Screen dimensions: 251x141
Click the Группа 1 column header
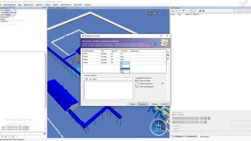point(115,51)
